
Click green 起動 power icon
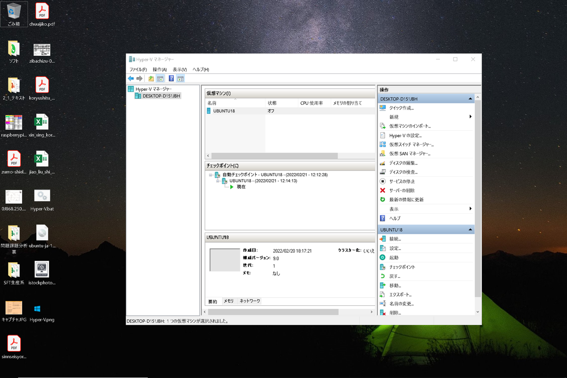(x=383, y=258)
